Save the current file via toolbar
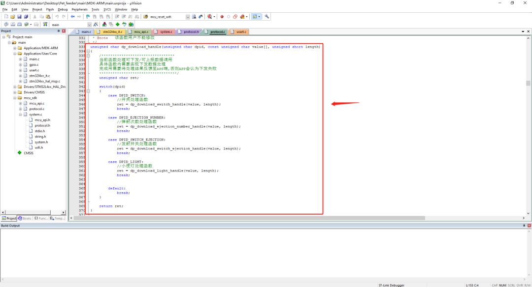This screenshot has width=532, height=287. [19, 17]
